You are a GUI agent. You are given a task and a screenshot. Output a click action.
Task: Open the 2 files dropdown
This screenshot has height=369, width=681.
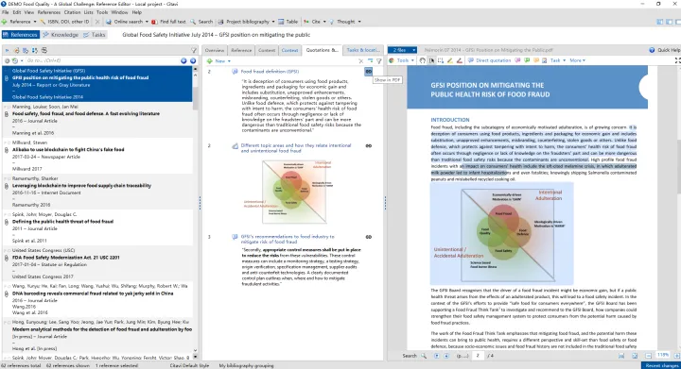pyautogui.click(x=402, y=50)
